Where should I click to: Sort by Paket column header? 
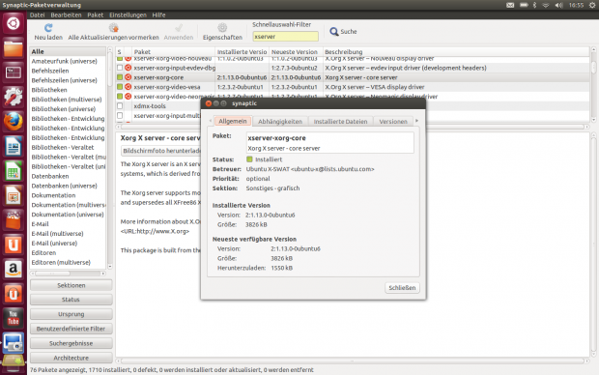[x=173, y=51]
